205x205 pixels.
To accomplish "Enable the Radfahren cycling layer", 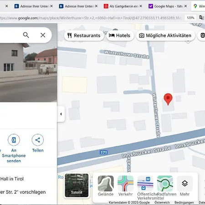I will [165, 186].
